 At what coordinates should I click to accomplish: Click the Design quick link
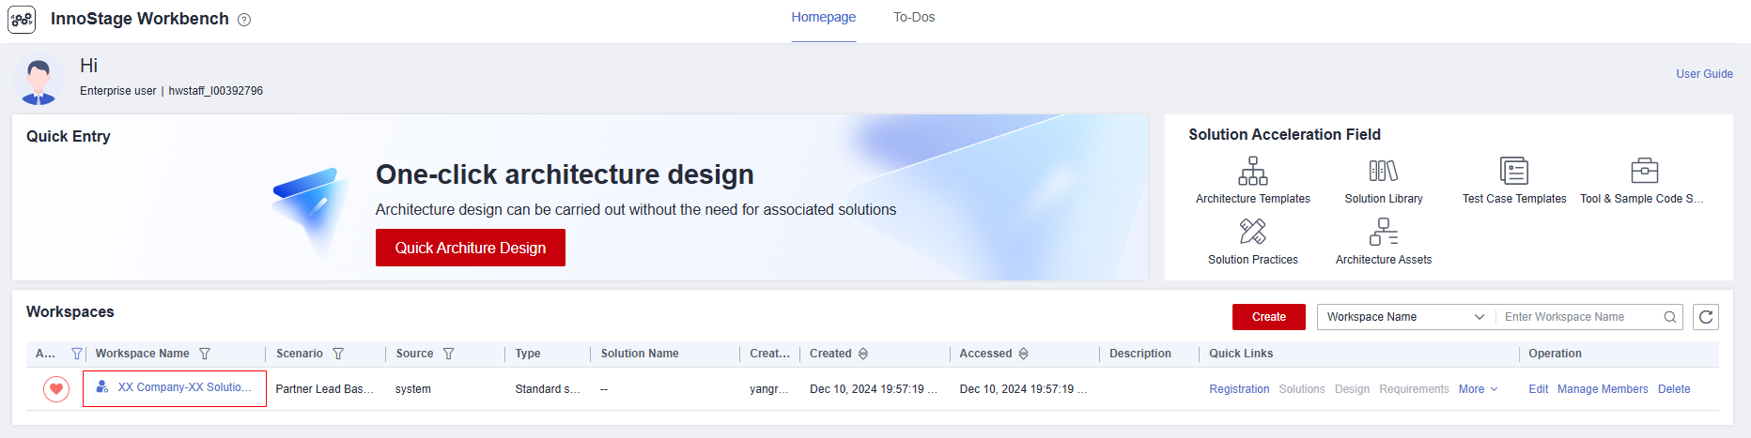tap(1352, 389)
